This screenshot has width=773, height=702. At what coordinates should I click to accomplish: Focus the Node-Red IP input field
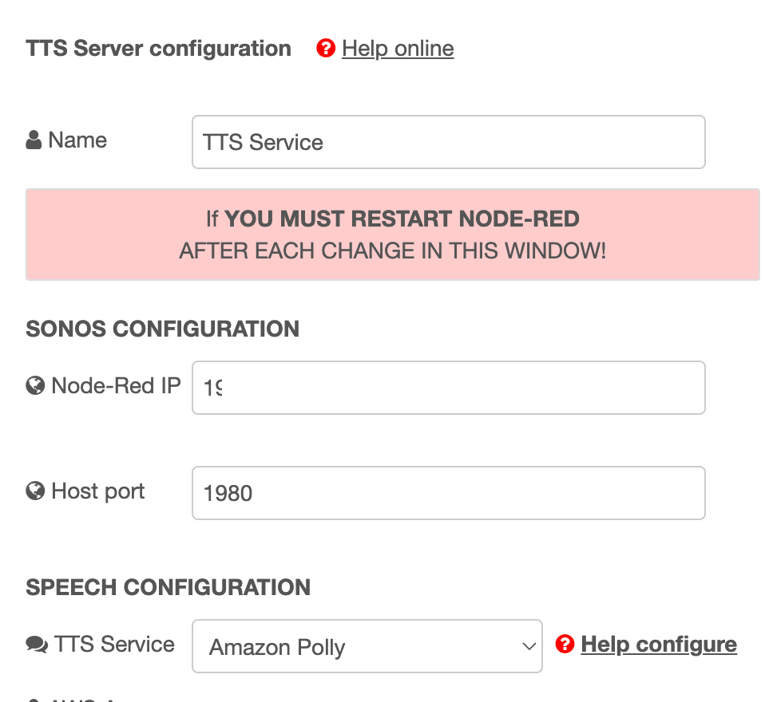(x=449, y=388)
